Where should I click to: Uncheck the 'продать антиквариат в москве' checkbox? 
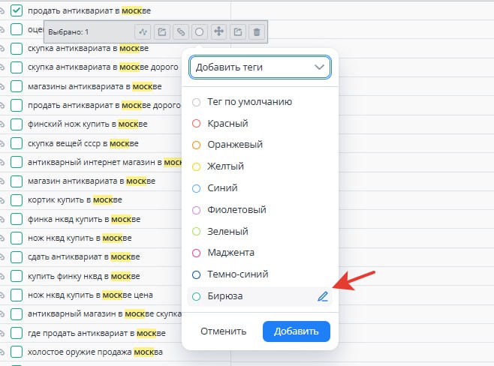(x=17, y=10)
